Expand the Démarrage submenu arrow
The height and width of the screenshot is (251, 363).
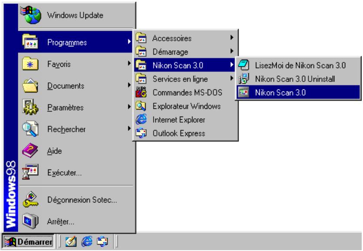(232, 51)
